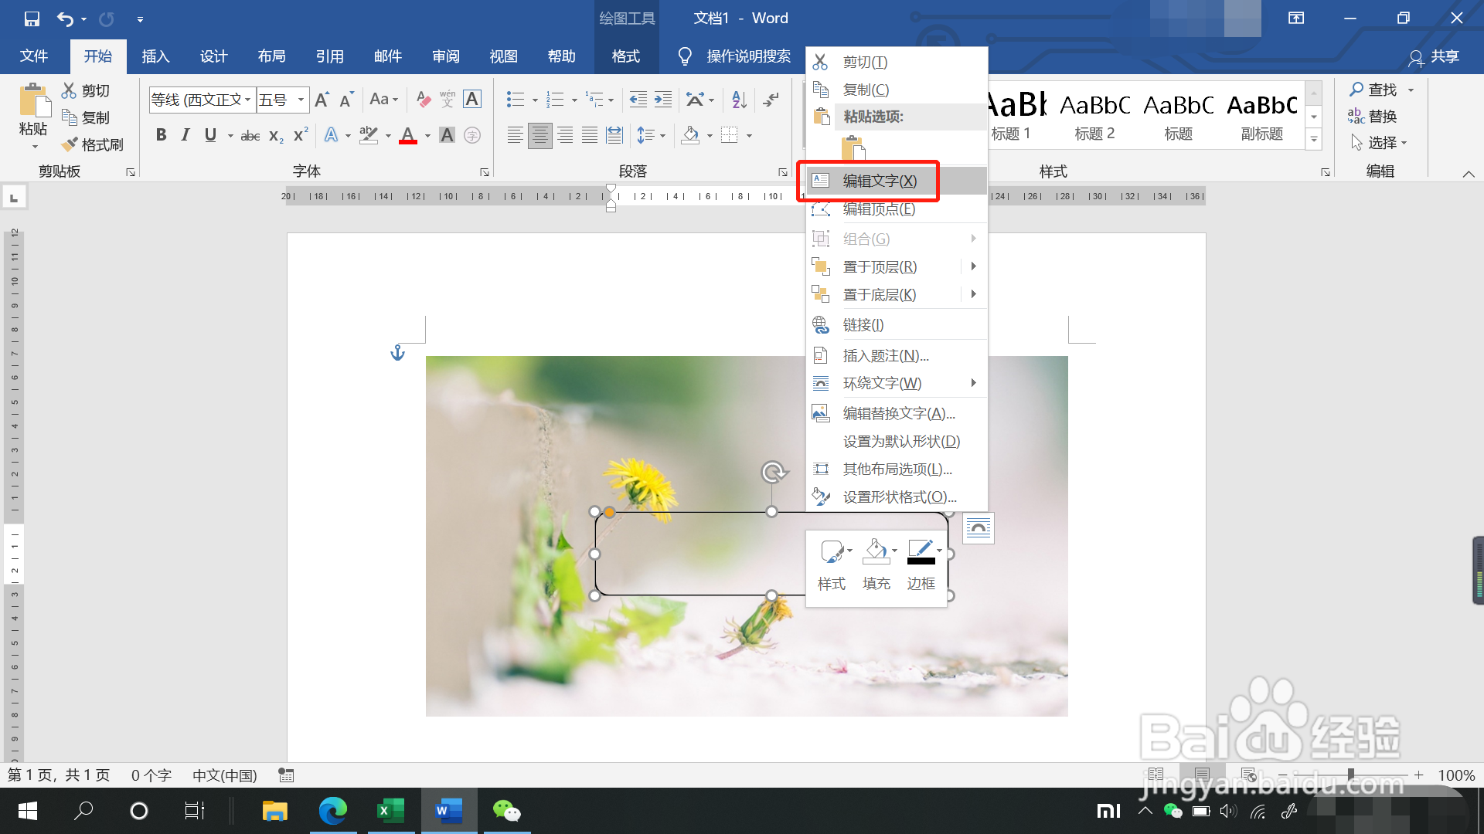Open the Font dialog launcher
The height and width of the screenshot is (834, 1484).
(x=485, y=172)
